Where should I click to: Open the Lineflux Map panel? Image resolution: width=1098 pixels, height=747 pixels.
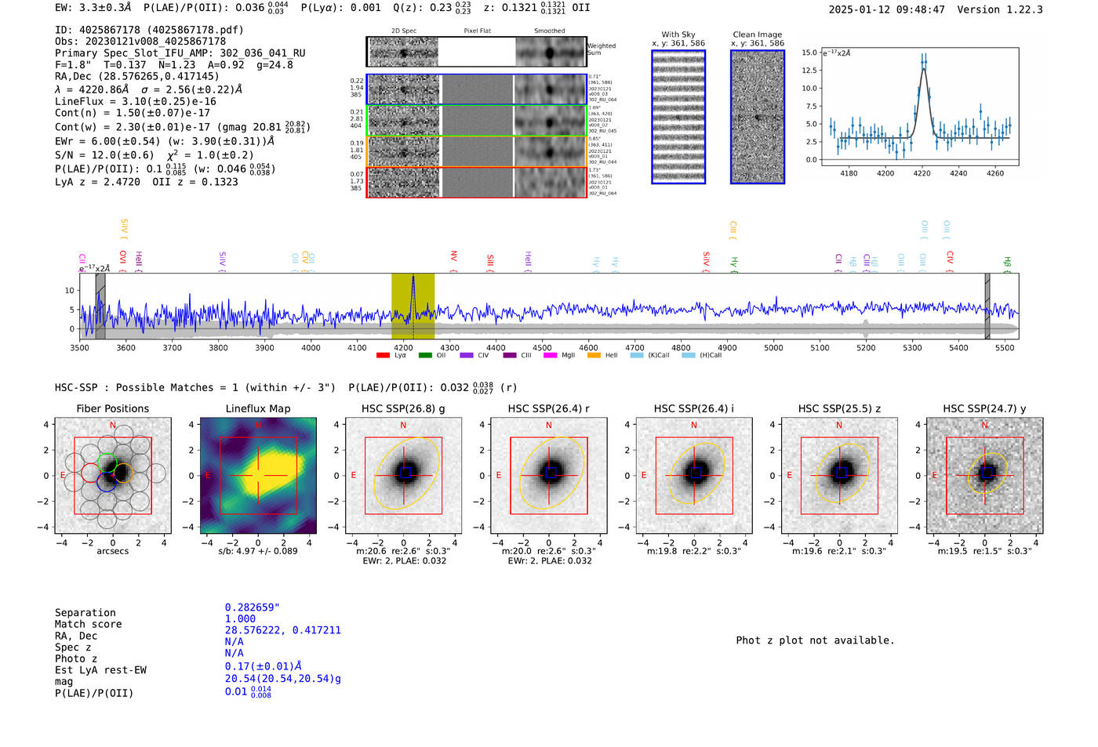click(x=258, y=476)
